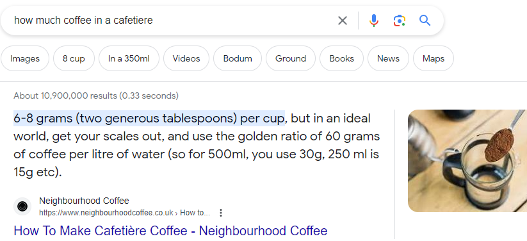Open the cafetiere coffee spoon thumbnail image

467,161
